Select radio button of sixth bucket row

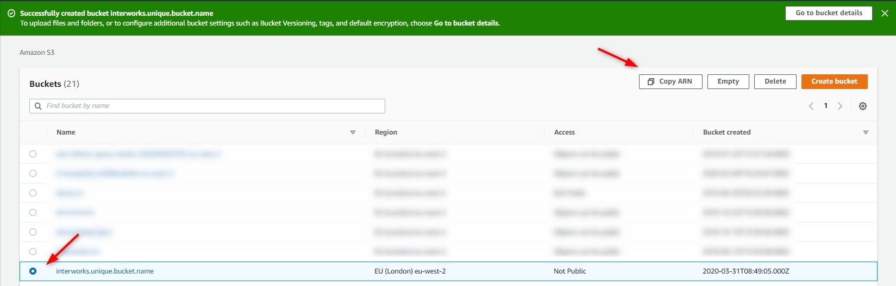point(33,252)
